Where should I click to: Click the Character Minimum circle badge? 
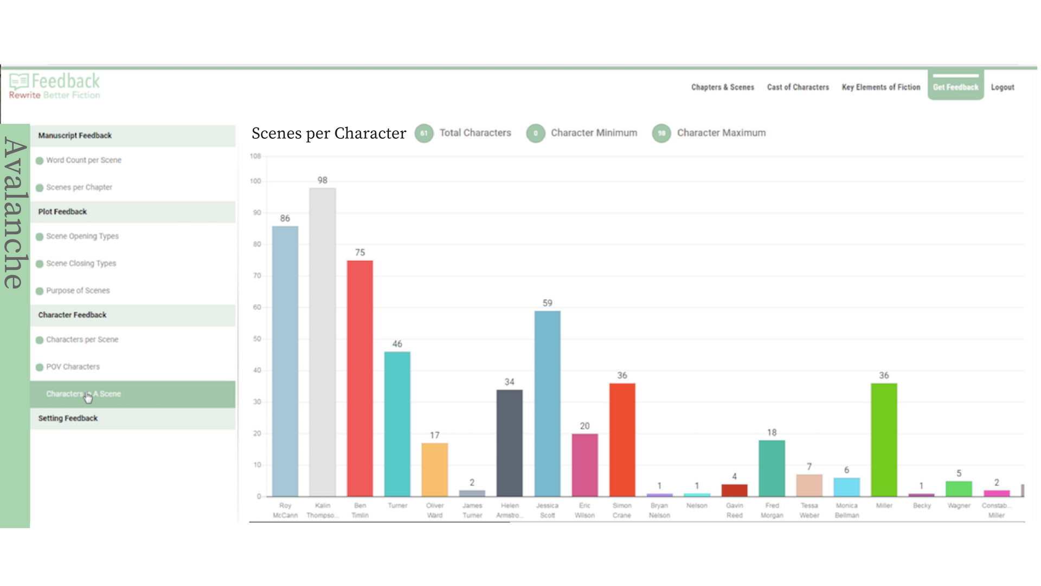click(536, 133)
